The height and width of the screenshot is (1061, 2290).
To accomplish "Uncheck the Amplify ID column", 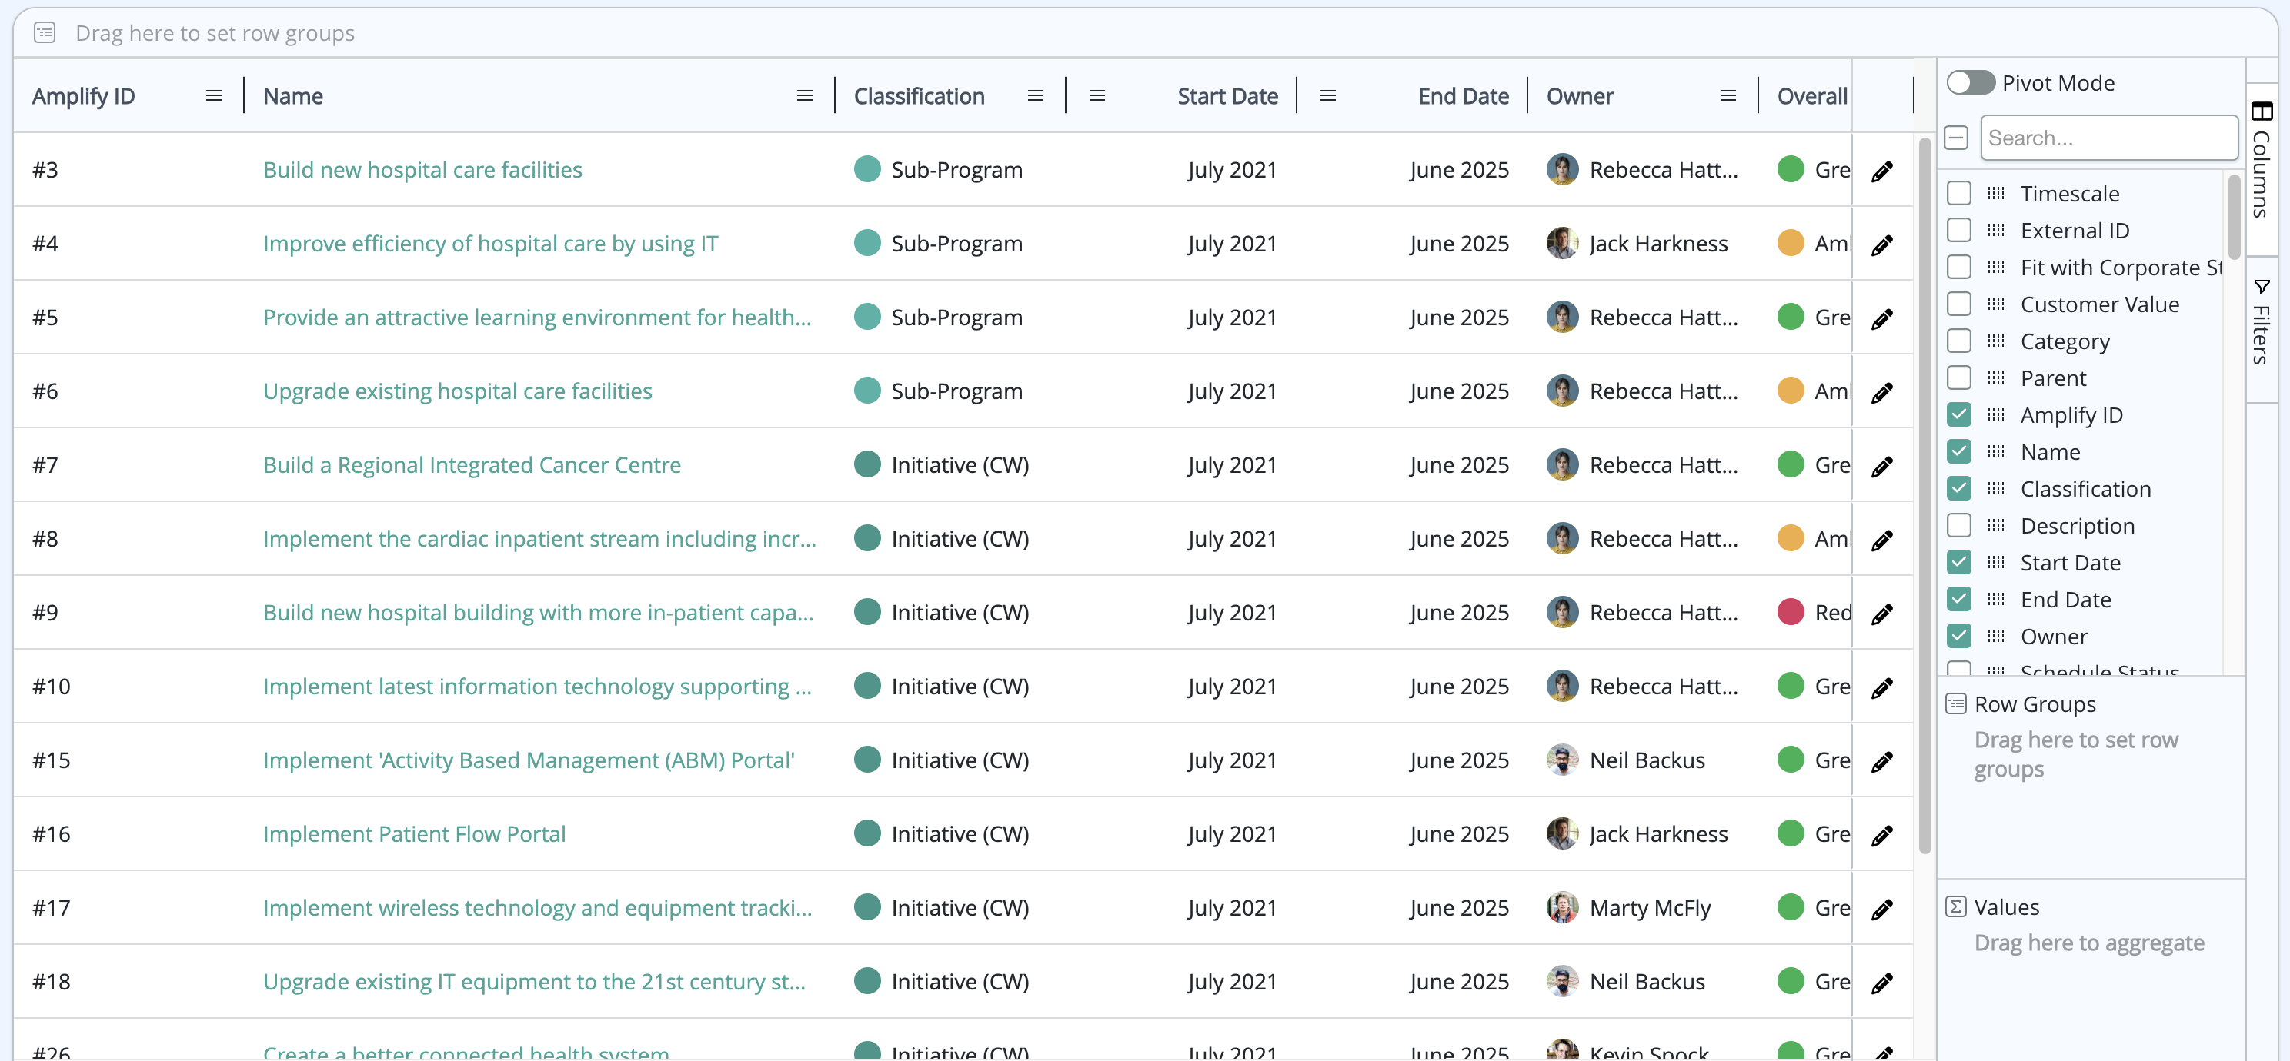I will [x=1958, y=414].
